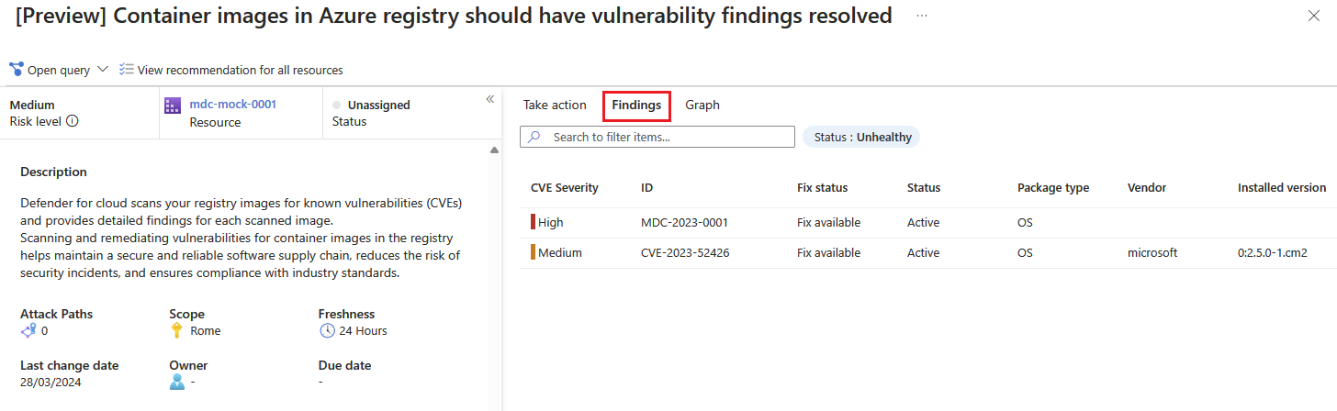The image size is (1337, 411).
Task: Click the Attack Paths icon
Action: point(28,330)
